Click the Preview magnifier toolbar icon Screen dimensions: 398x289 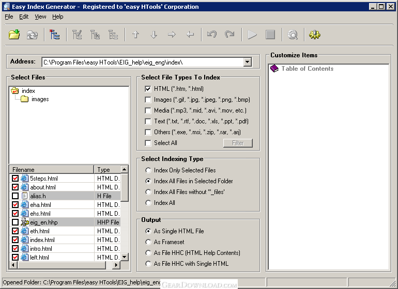click(x=293, y=35)
